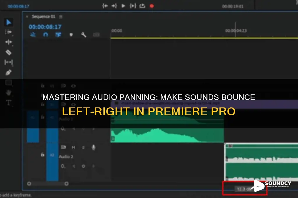This screenshot has height=198, width=298.
Task: Toggle Snap in timeline magnet icon
Action: (46, 35)
